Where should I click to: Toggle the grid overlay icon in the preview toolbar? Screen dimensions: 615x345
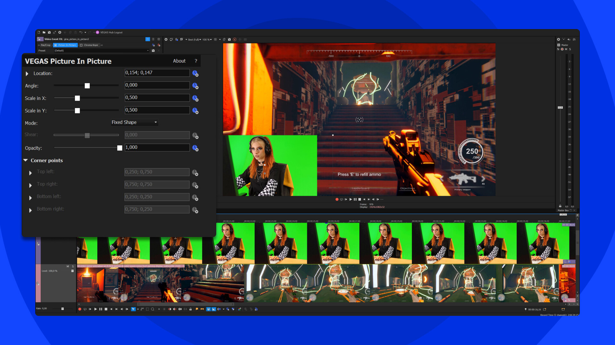[216, 40]
